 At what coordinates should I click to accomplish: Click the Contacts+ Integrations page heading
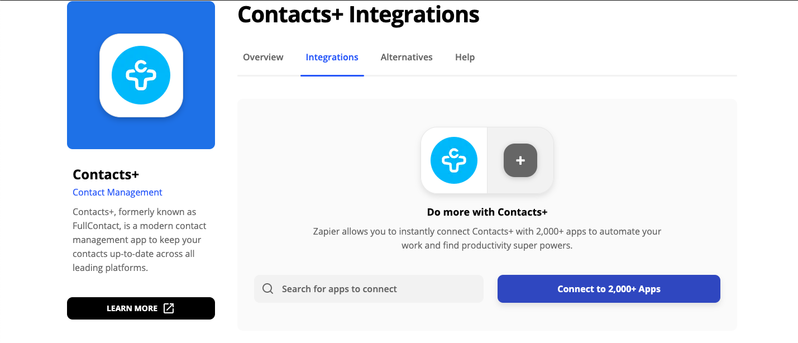coord(359,15)
